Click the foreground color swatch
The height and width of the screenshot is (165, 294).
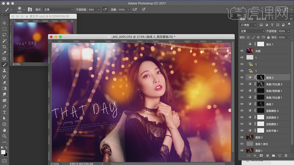(3, 152)
